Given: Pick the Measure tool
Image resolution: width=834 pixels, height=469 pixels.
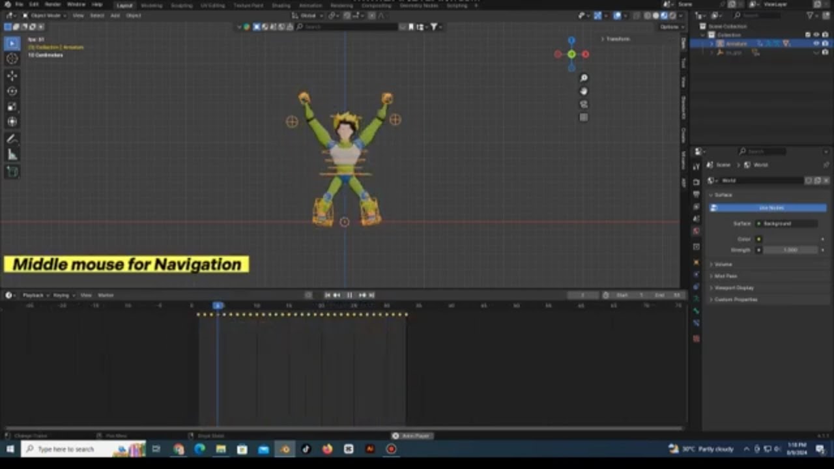Looking at the screenshot, I should point(12,154).
